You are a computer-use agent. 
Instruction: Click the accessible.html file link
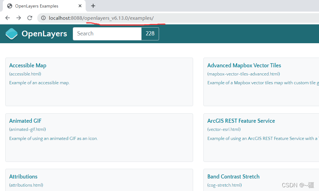click(25, 74)
